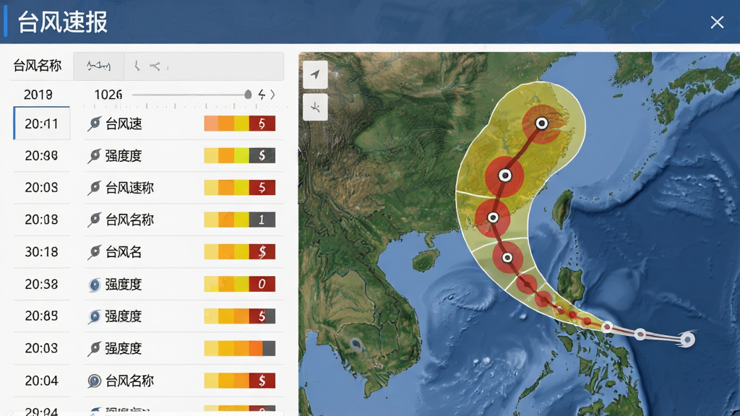Screen dimensions: 740x416
Task: Select the "30:18" time entry
Action: click(x=41, y=252)
